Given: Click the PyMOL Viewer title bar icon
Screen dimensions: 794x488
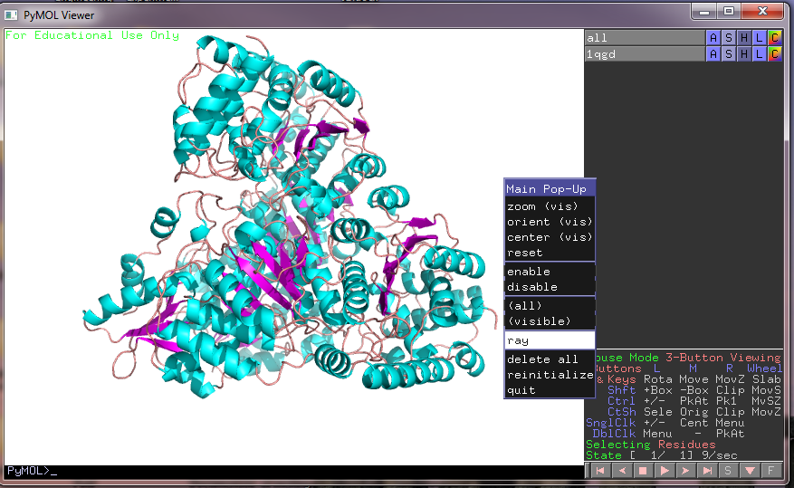Looking at the screenshot, I should coord(11,15).
